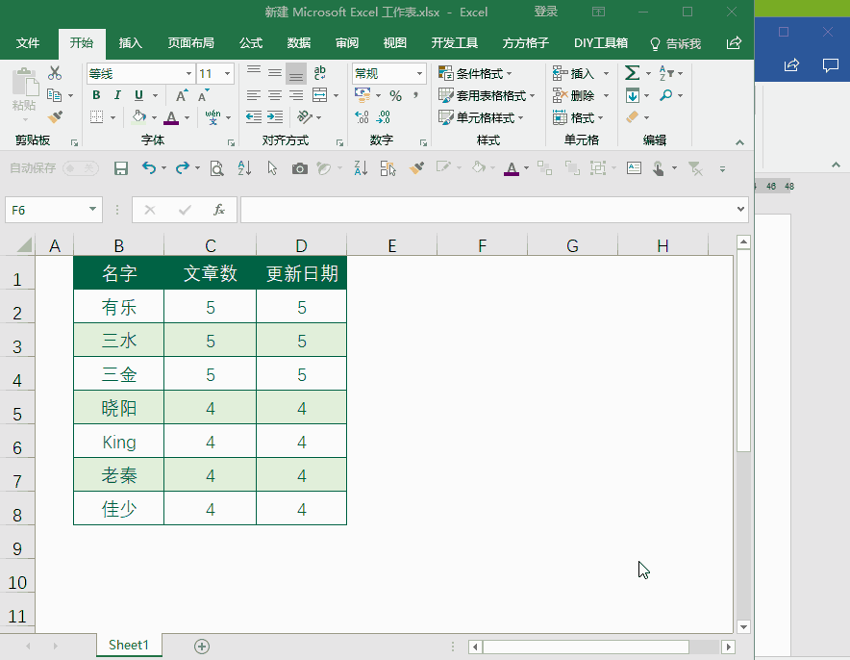Image resolution: width=850 pixels, height=660 pixels.
Task: Click 登录 sign in link
Action: [545, 12]
